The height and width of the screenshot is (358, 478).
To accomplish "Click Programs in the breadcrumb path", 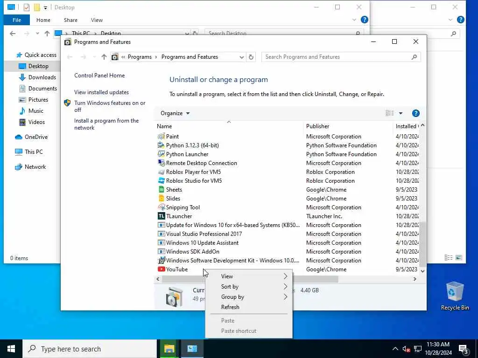I will (x=140, y=57).
